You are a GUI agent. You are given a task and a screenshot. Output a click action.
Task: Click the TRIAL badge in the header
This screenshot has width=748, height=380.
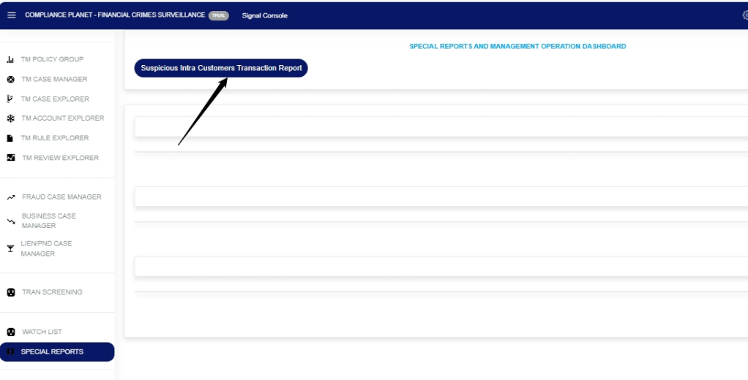(218, 15)
